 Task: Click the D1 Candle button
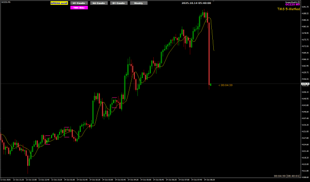119,3
